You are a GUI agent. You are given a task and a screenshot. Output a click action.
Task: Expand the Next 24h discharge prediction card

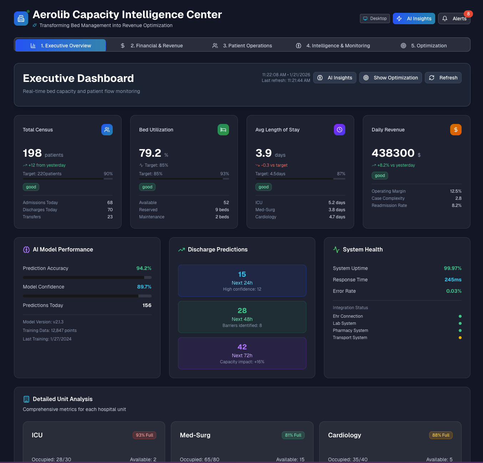pyautogui.click(x=242, y=281)
